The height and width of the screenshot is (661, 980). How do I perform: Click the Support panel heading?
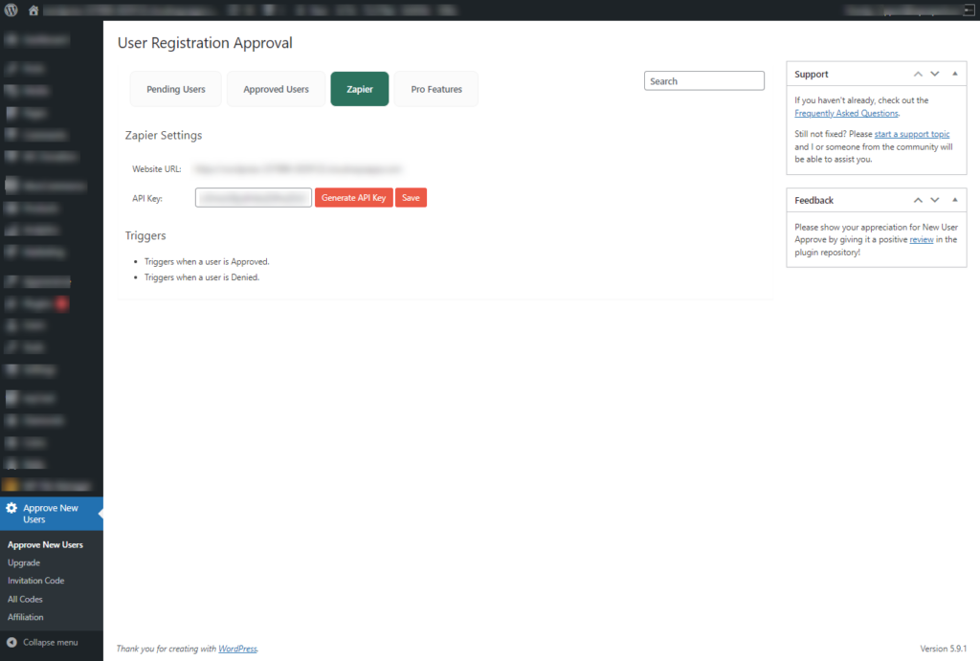(812, 74)
